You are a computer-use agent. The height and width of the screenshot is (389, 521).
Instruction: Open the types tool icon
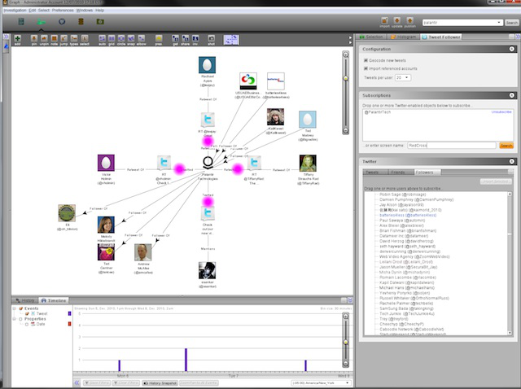click(x=74, y=39)
